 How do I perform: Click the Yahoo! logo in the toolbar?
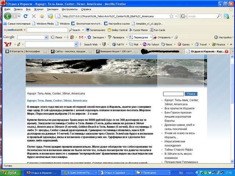point(7,44)
